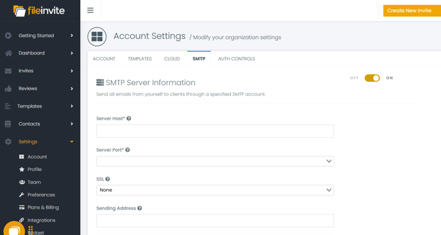Select the SMTP tab
The image size is (441, 235).
199,58
